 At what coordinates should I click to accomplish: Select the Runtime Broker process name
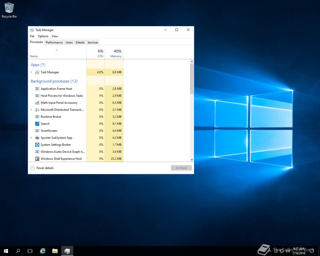tap(51, 117)
